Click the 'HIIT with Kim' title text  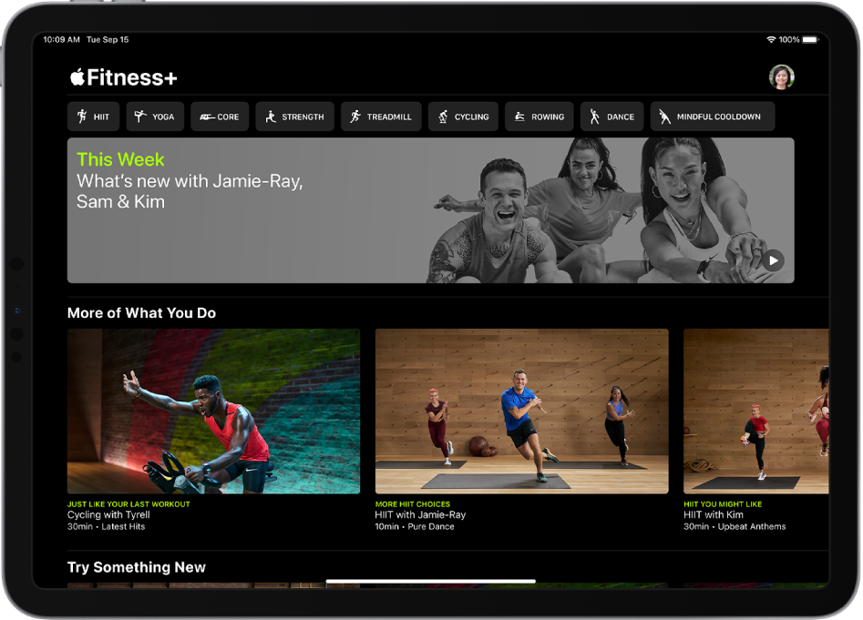[714, 515]
